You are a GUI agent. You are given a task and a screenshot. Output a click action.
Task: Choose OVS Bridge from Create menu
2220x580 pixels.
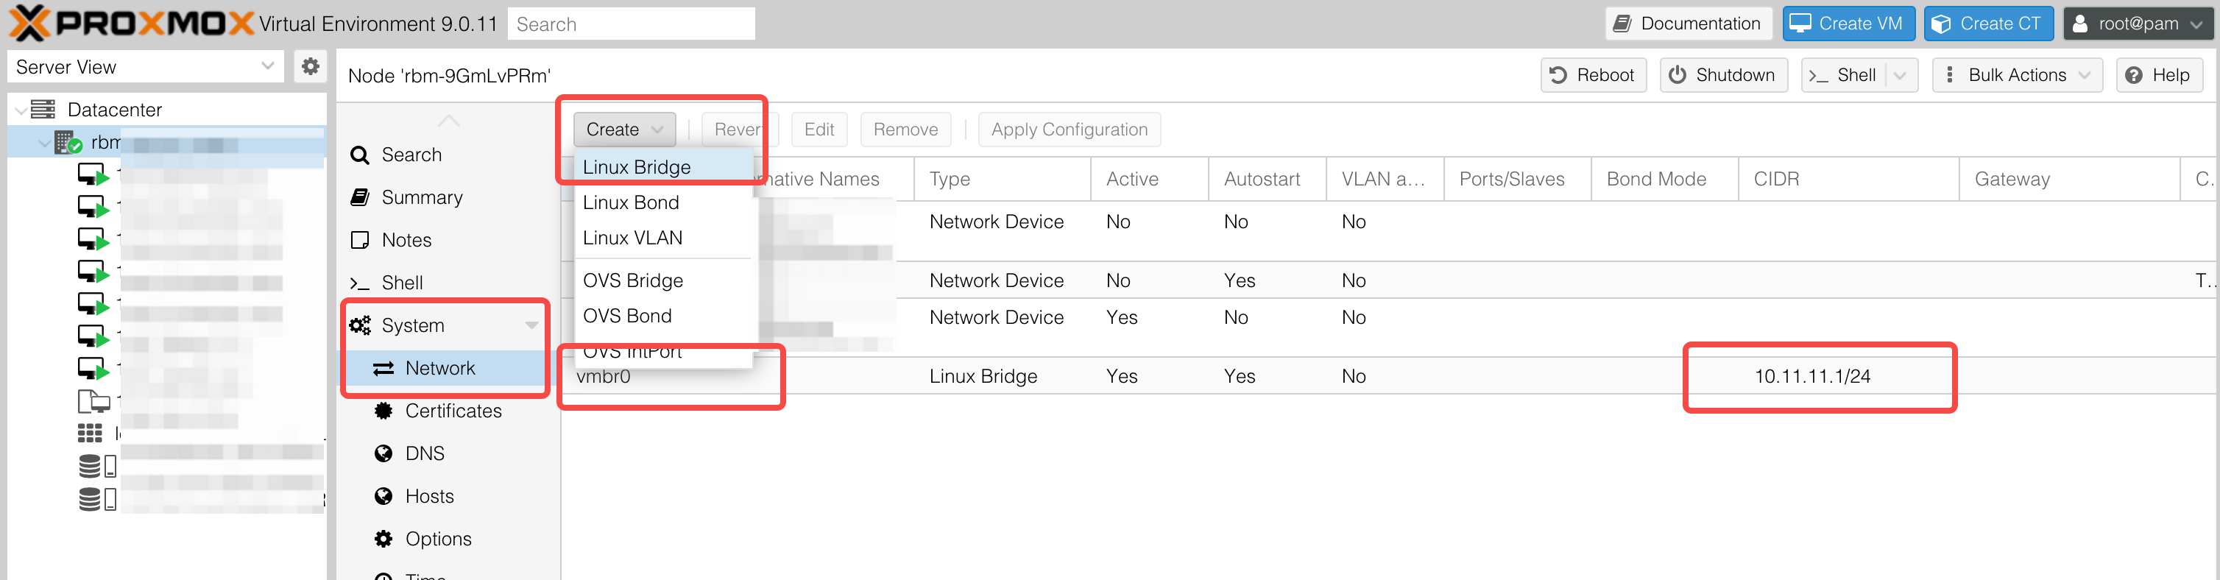[632, 281]
